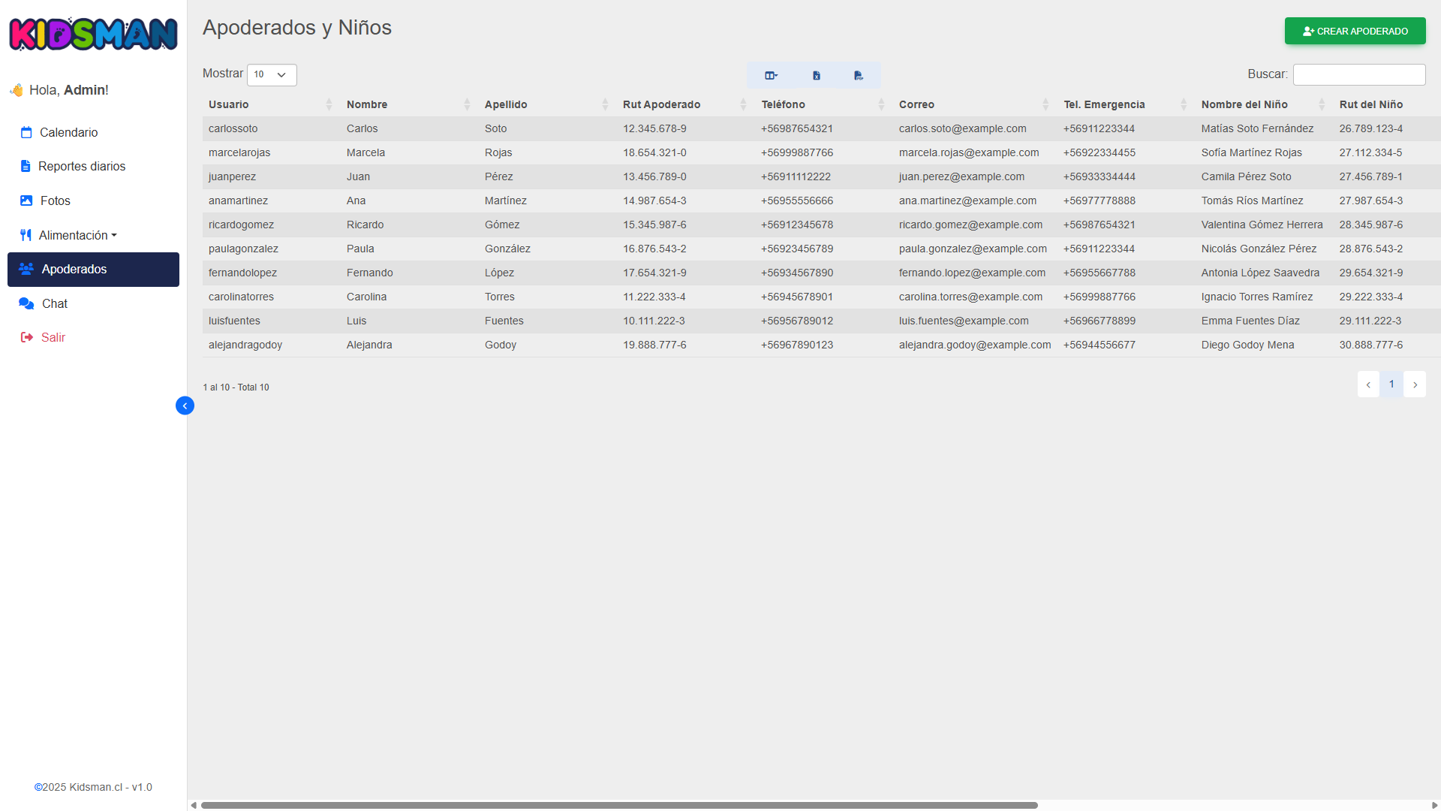Click the Reportes diarios document icon
1441x811 pixels.
(x=26, y=166)
